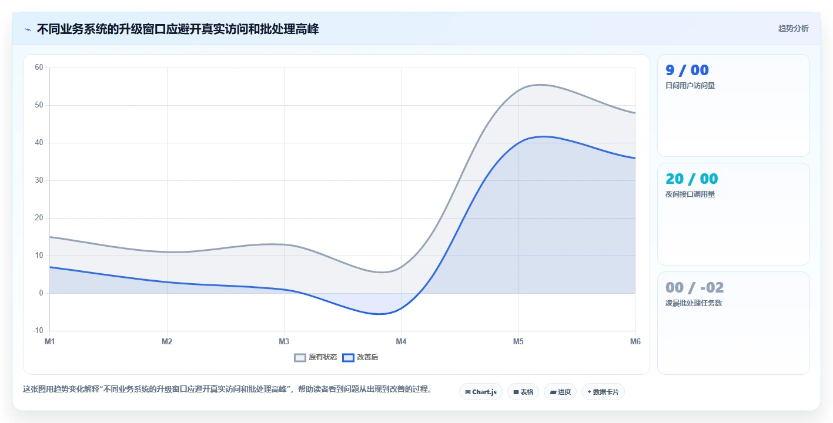
Task: Click the table icon in 表格 tag
Action: (x=516, y=392)
